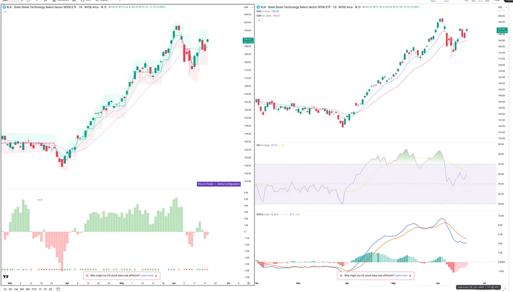Open left chart time axis settings gear
This screenshot has height=292, width=513.
click(x=248, y=283)
